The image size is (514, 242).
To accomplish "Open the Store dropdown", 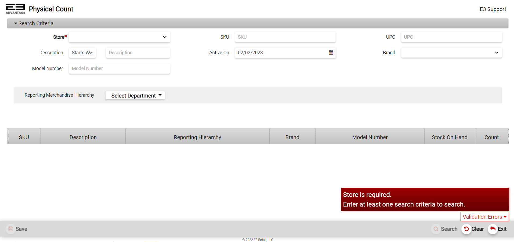I will tap(119, 37).
